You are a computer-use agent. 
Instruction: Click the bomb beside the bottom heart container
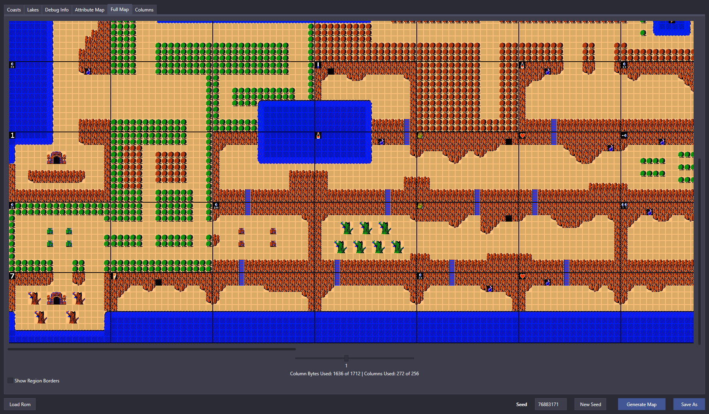pyautogui.click(x=547, y=282)
